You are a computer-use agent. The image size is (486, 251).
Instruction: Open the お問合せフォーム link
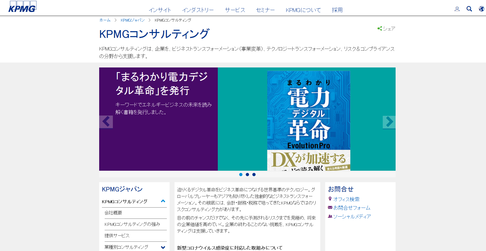coord(352,208)
